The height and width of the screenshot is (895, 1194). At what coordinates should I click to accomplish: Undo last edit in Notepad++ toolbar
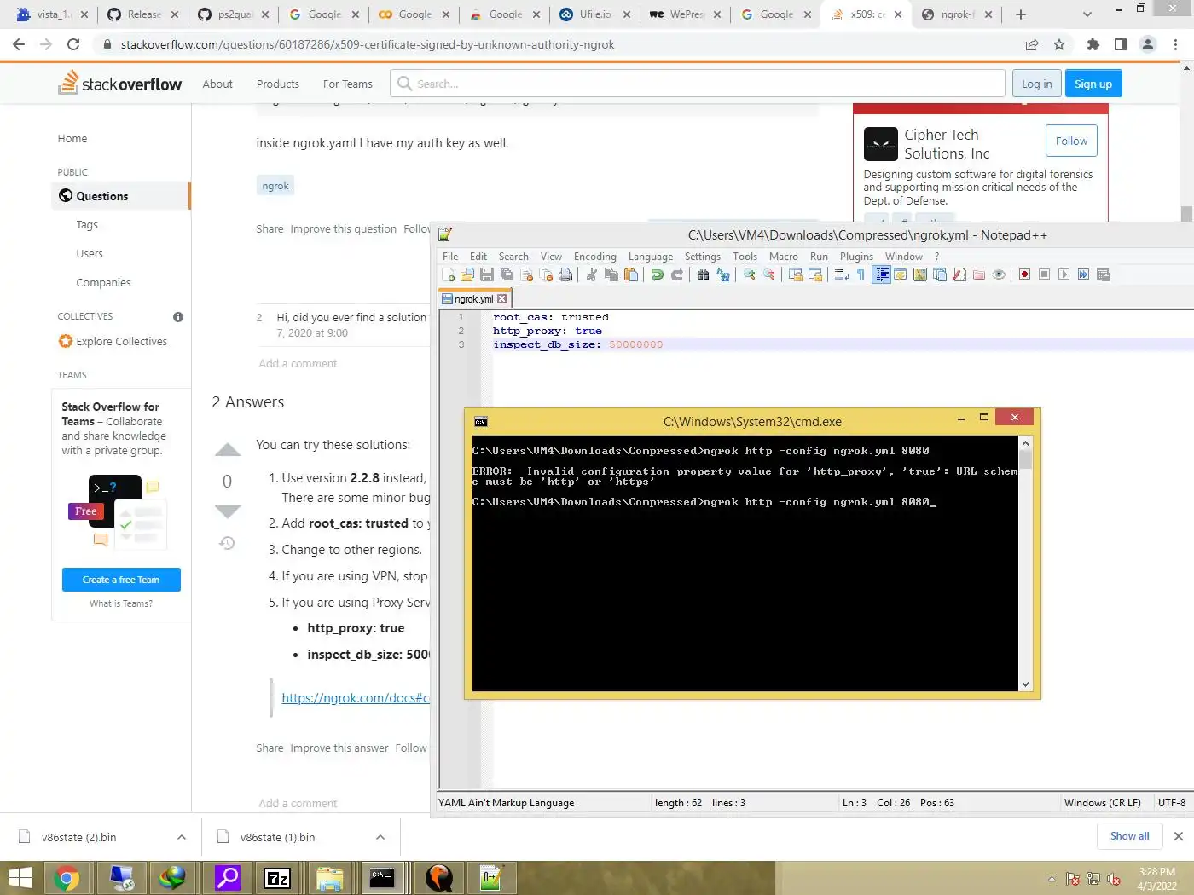pyautogui.click(x=657, y=274)
